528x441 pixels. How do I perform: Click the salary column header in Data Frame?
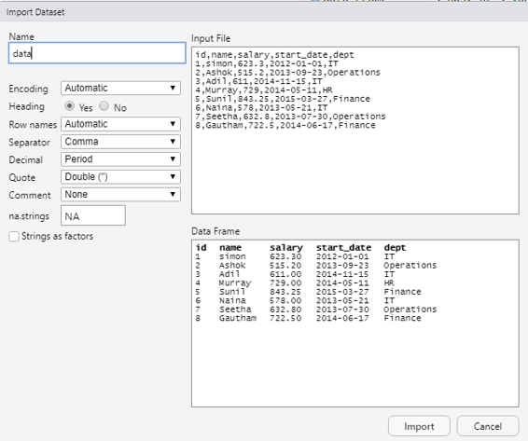coord(286,247)
